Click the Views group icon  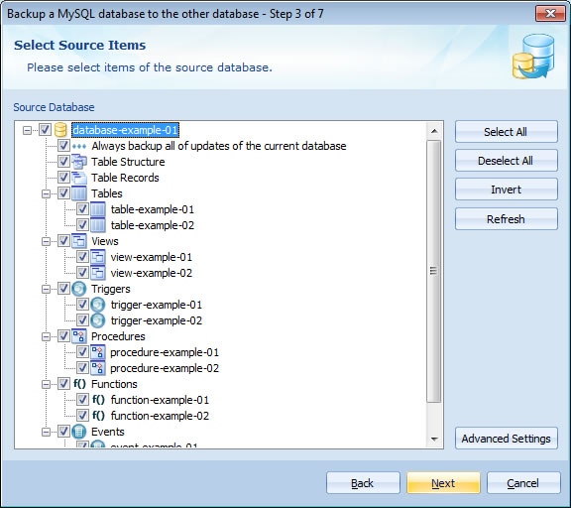click(79, 241)
